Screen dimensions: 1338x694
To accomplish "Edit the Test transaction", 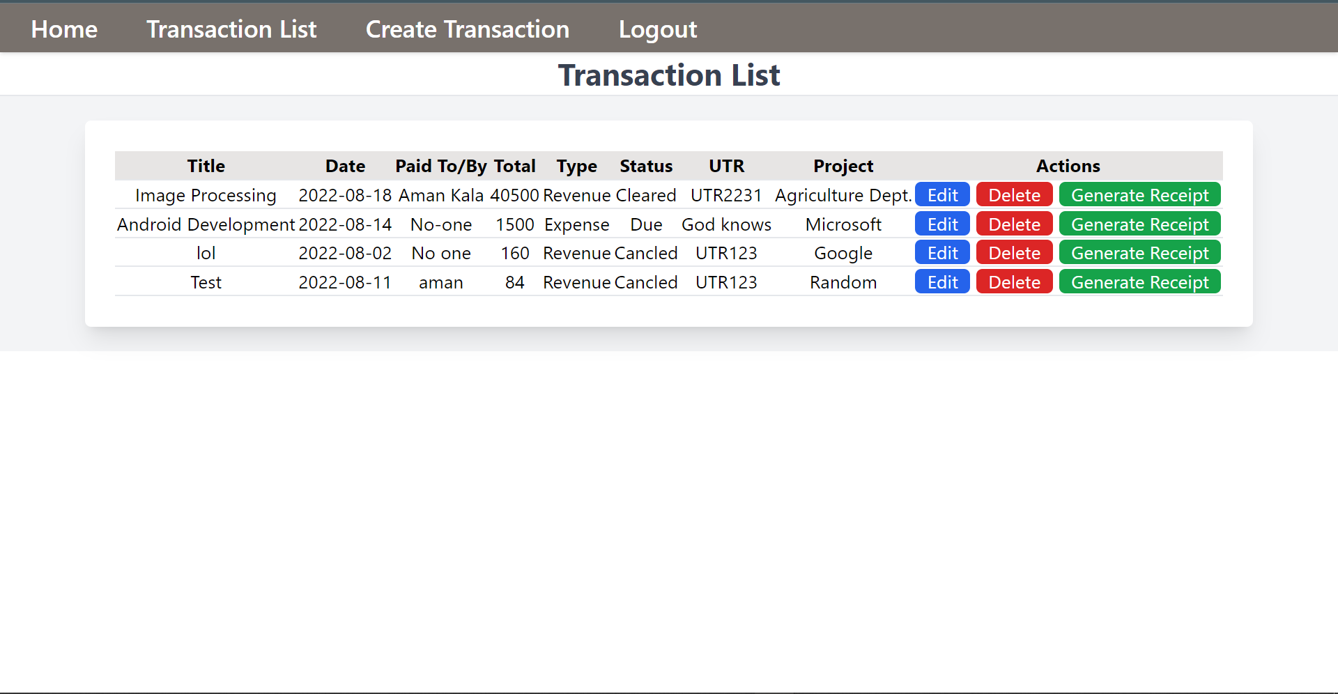I will [x=941, y=282].
